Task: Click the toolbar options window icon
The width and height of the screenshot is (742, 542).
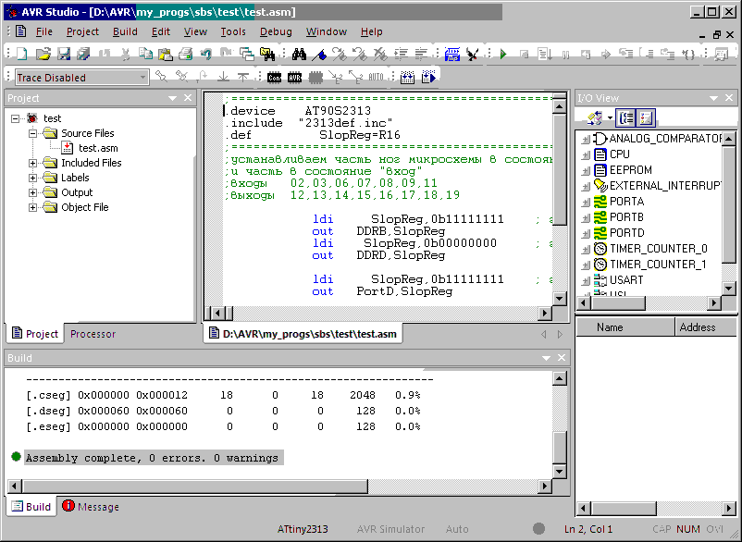Action: 721,54
